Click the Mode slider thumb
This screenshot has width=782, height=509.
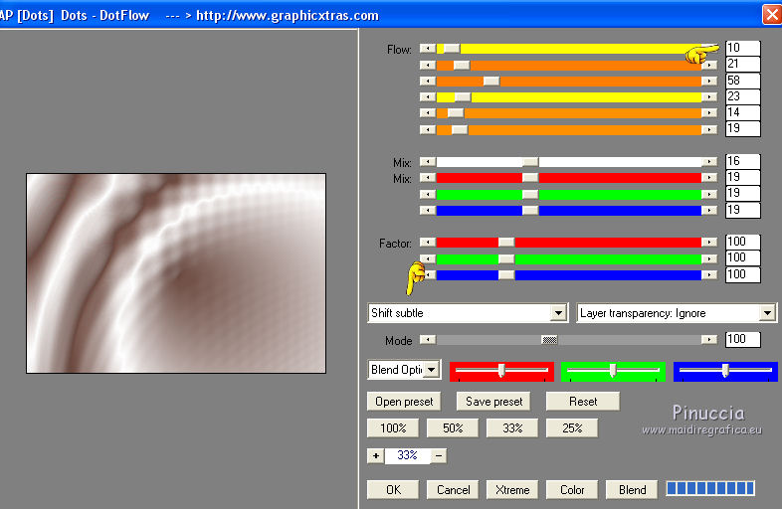coord(549,340)
